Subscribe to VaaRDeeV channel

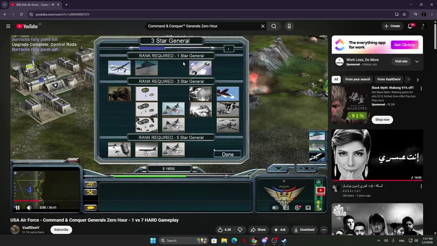61,230
